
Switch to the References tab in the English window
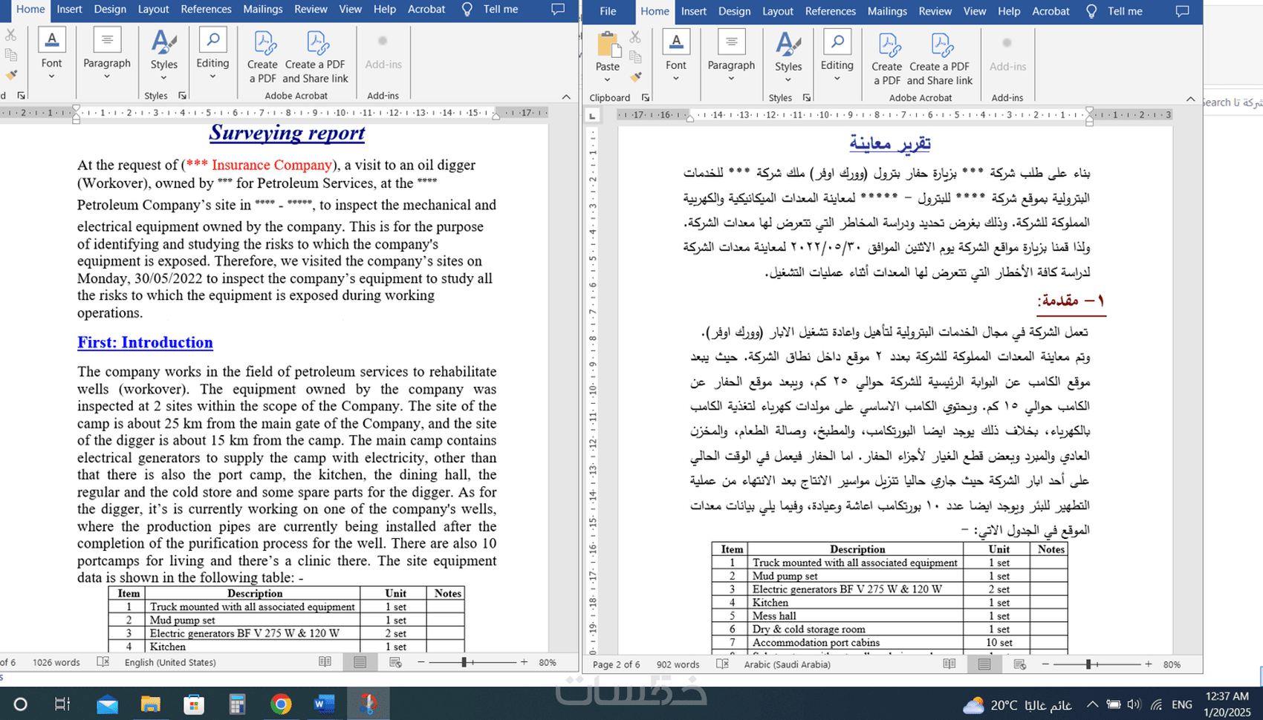pyautogui.click(x=206, y=9)
